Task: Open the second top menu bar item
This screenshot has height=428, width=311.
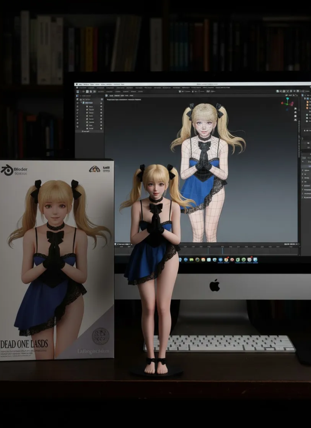Action: 86,84
